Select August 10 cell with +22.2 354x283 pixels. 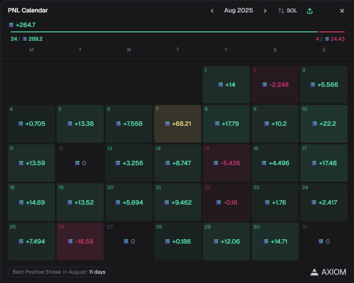coord(323,124)
